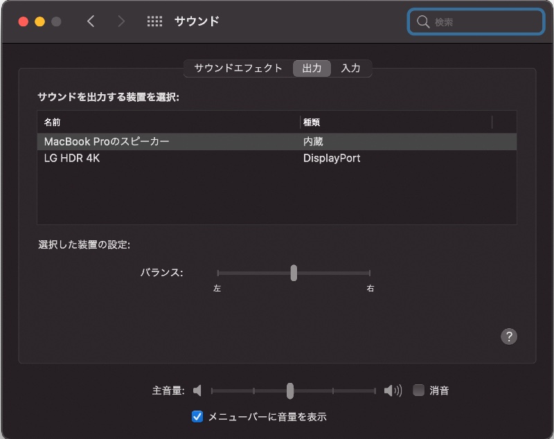554x439 pixels.
Task: Open help with the question mark button
Action: coord(509,337)
